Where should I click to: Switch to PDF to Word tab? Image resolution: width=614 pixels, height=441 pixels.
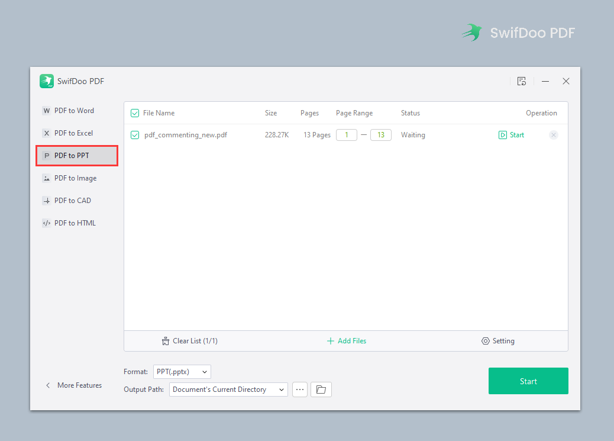pos(74,111)
